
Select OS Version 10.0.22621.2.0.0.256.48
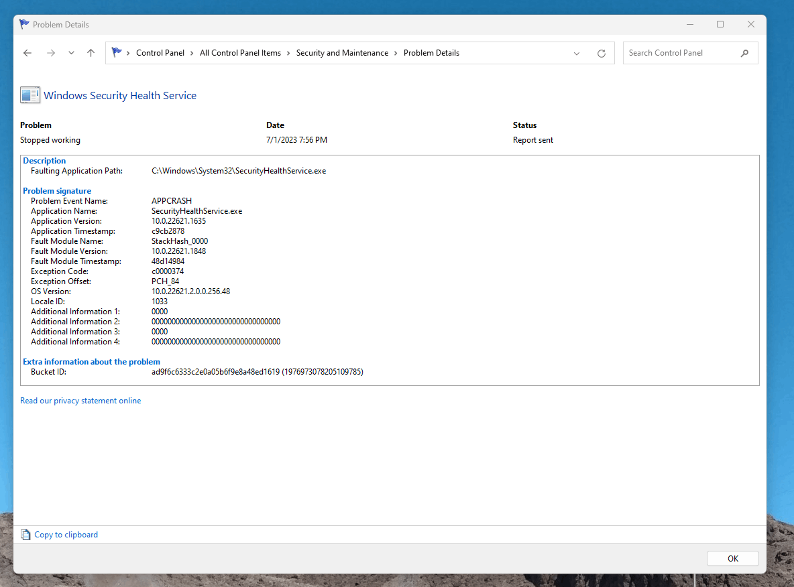191,291
